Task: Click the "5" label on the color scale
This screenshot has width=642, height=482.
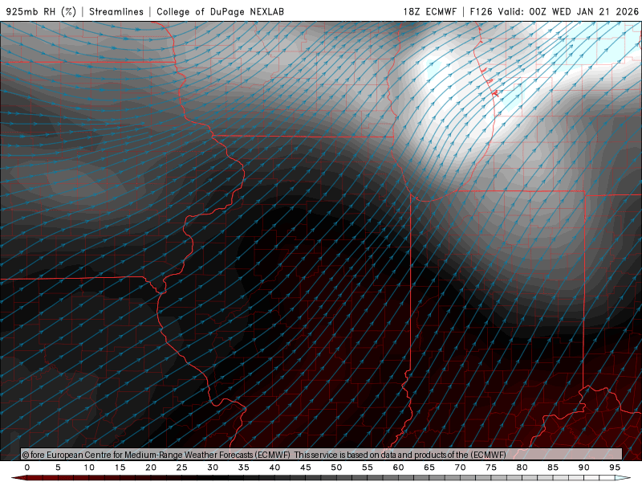Action: tap(58, 468)
